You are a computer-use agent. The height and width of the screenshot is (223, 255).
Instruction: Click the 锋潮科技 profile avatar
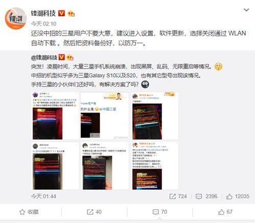tap(16, 18)
